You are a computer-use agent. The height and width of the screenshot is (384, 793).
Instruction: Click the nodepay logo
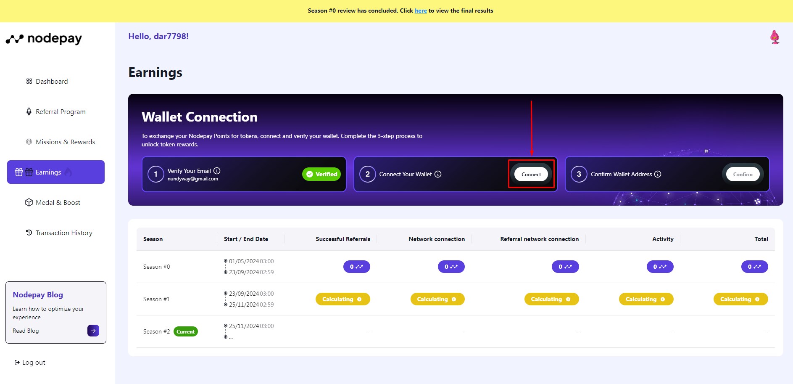(44, 39)
